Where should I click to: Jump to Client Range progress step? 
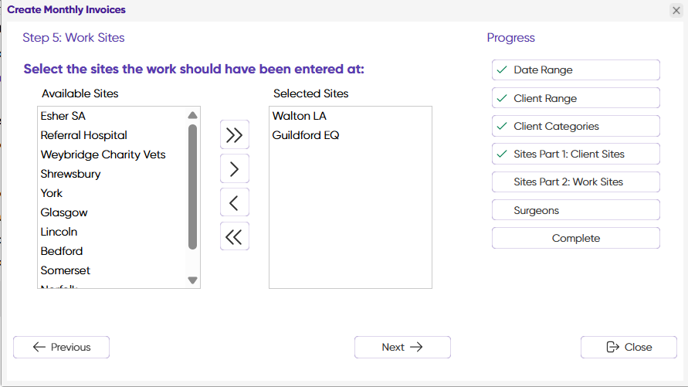[x=576, y=98]
